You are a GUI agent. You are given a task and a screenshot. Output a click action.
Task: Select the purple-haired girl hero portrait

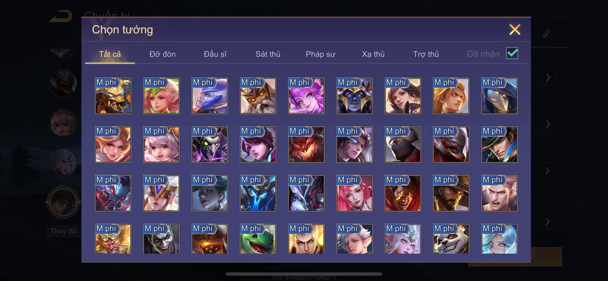[306, 96]
